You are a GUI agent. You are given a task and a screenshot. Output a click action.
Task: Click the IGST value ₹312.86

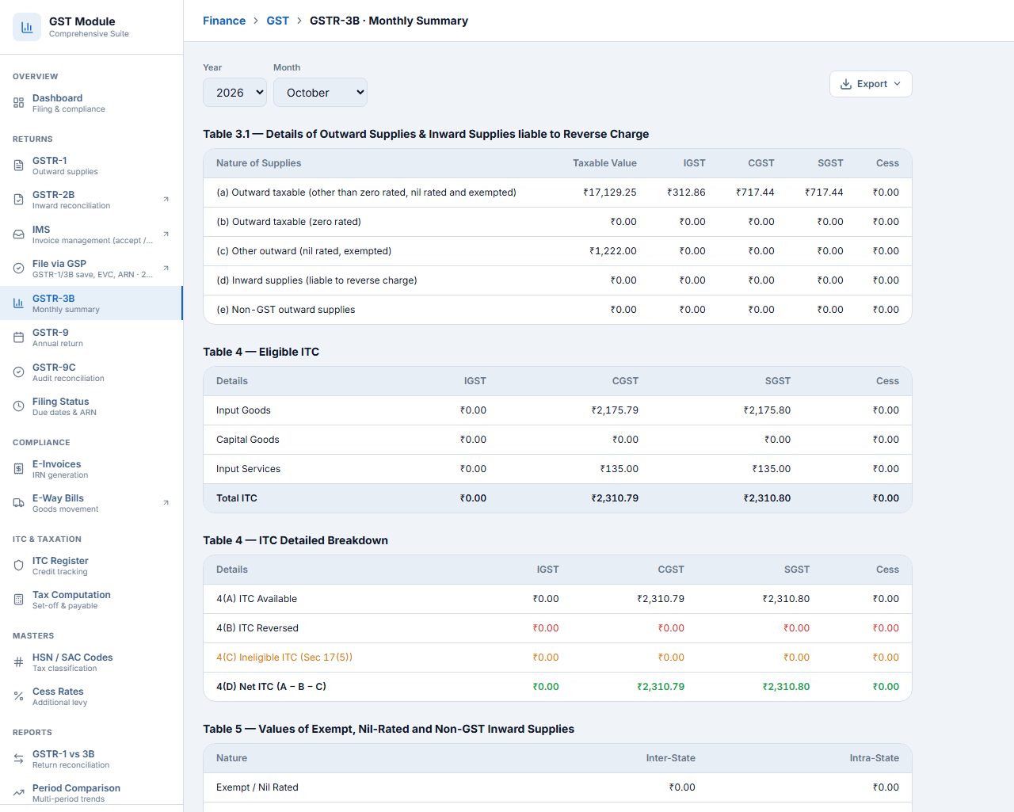pyautogui.click(x=686, y=193)
